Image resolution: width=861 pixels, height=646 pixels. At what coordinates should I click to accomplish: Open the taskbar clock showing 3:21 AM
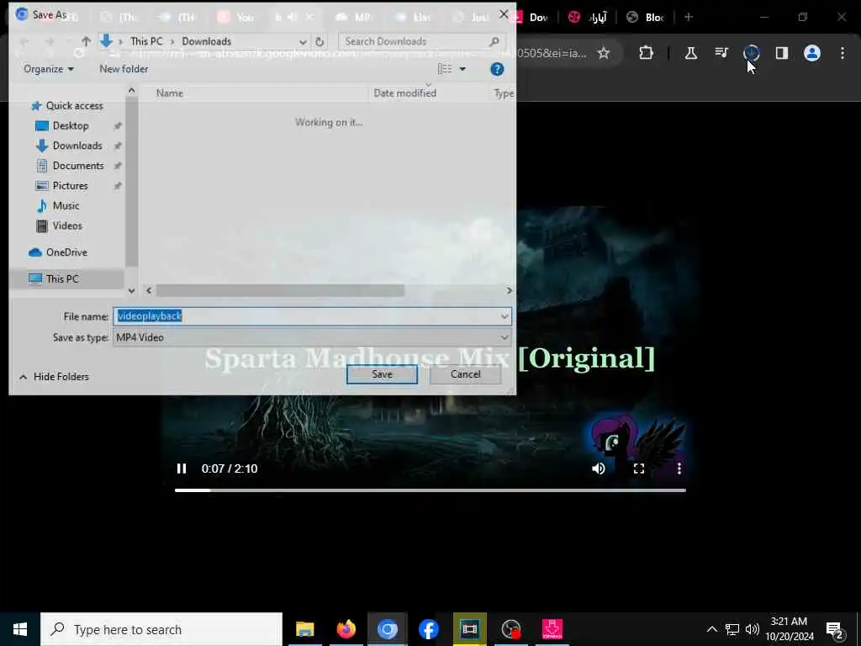[x=789, y=629]
